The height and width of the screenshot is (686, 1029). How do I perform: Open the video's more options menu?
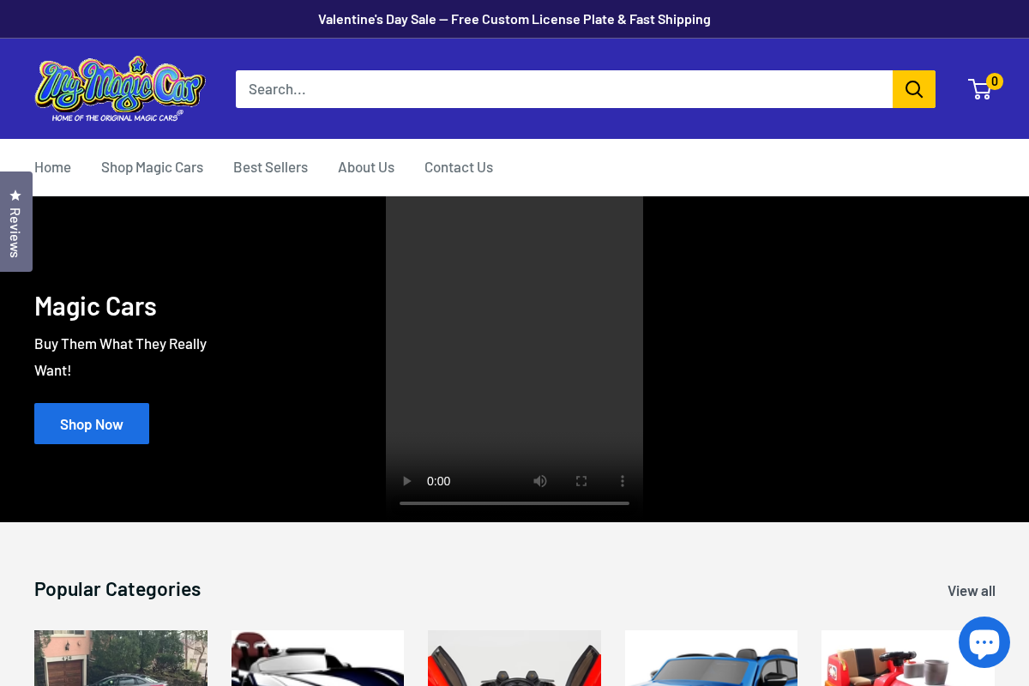622,481
